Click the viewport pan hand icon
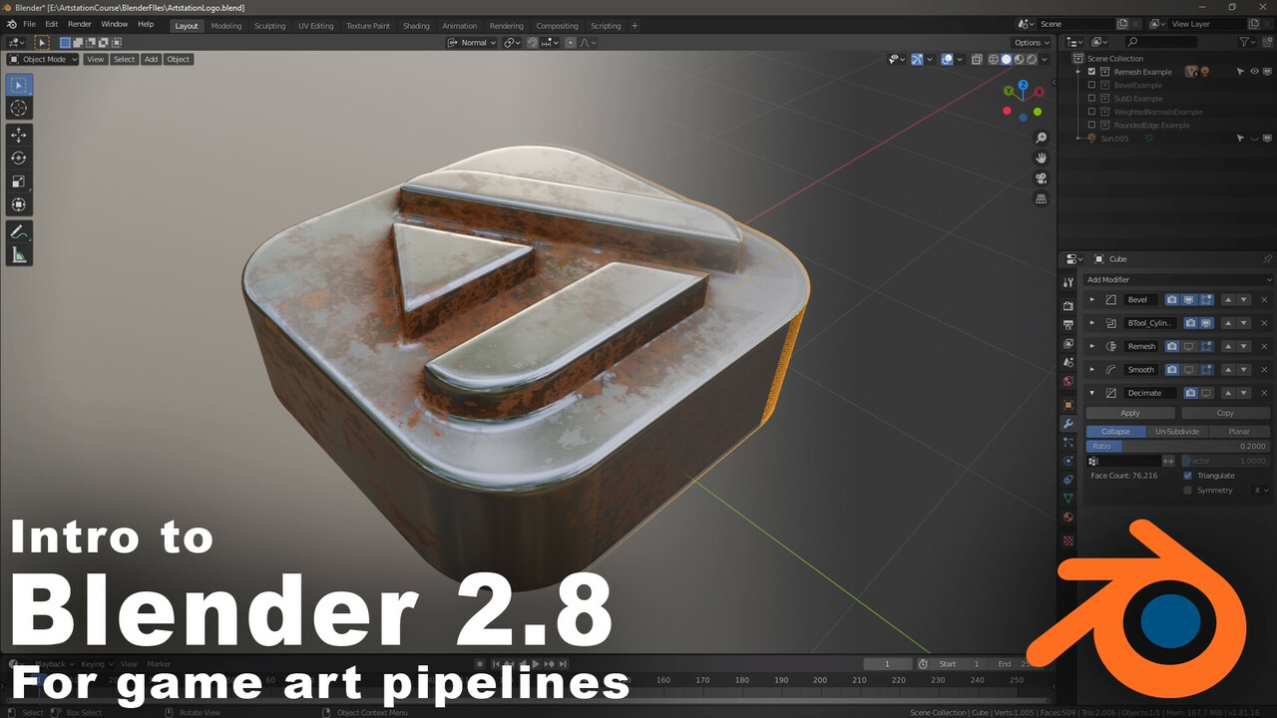 [x=1042, y=158]
